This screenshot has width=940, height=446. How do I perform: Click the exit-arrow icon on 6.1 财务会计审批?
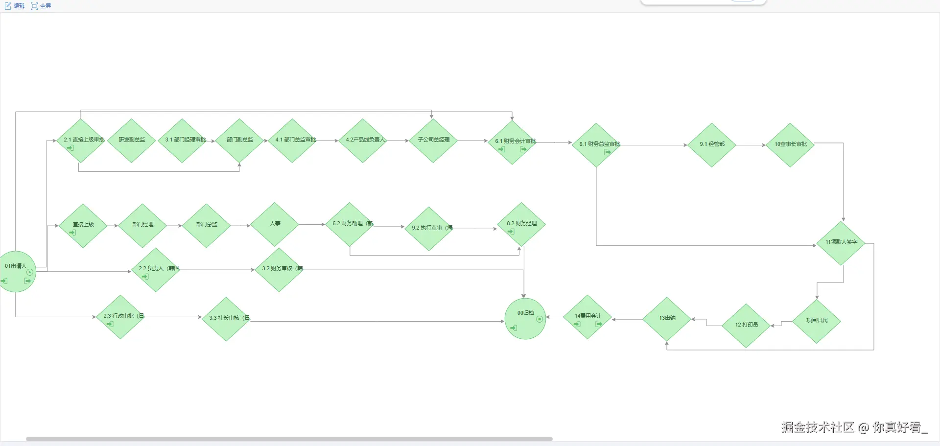pos(523,149)
